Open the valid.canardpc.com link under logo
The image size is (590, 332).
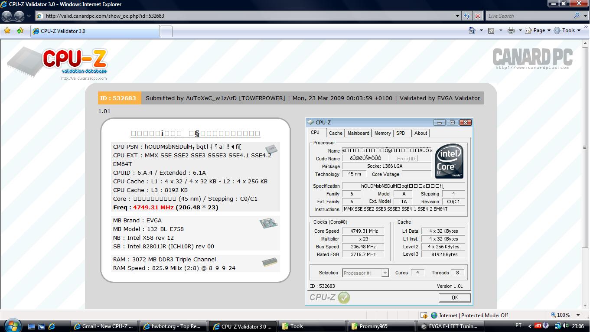[x=84, y=78]
